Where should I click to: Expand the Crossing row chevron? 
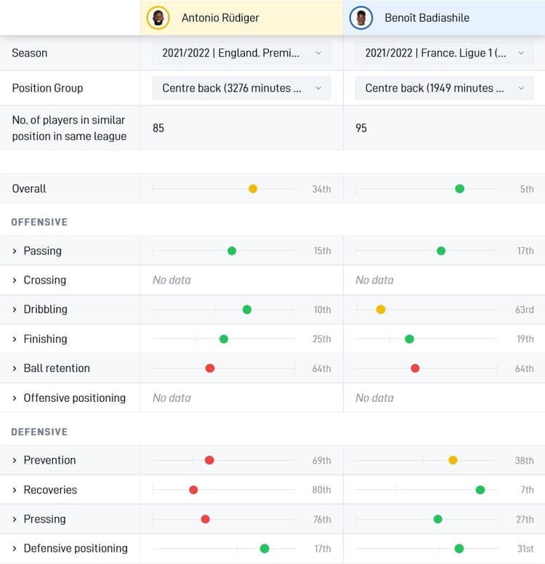click(15, 280)
